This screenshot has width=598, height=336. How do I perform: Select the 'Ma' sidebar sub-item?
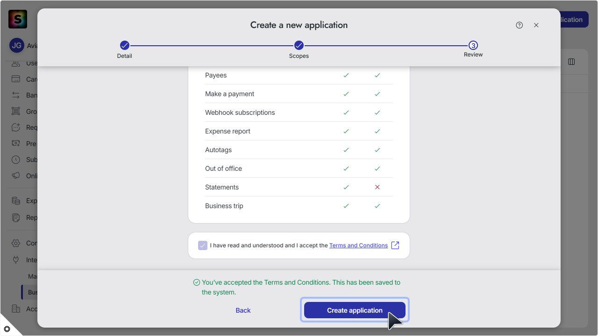[33, 277]
